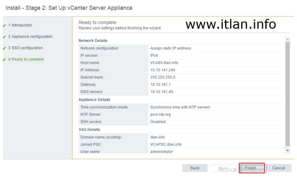Image resolution: width=297 pixels, height=177 pixels.
Task: Click the checkmark icon beside Appliance configuration
Action: [5, 37]
